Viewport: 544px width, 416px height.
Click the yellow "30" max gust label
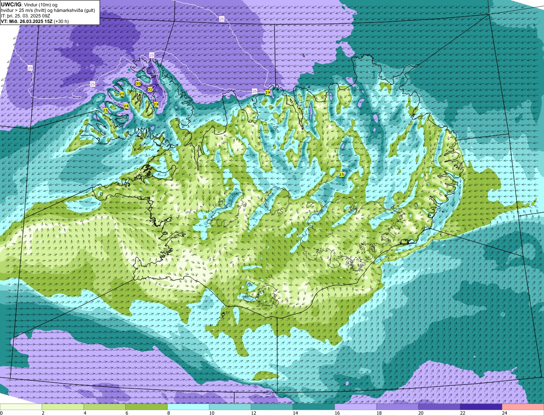(138, 83)
